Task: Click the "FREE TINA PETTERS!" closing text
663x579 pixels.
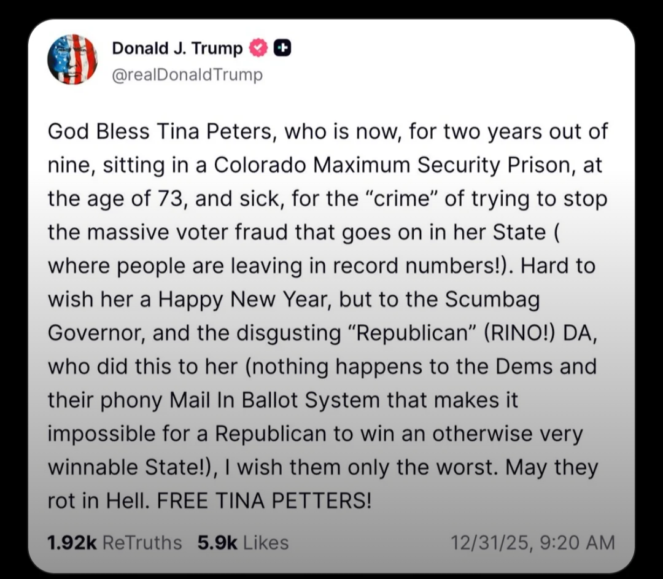Action: [265, 501]
